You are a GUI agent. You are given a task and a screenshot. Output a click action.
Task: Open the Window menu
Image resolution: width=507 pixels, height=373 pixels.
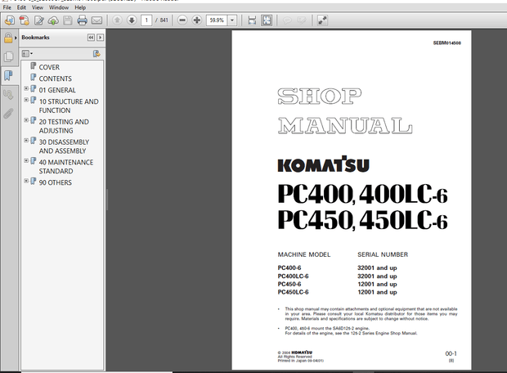tap(59, 7)
